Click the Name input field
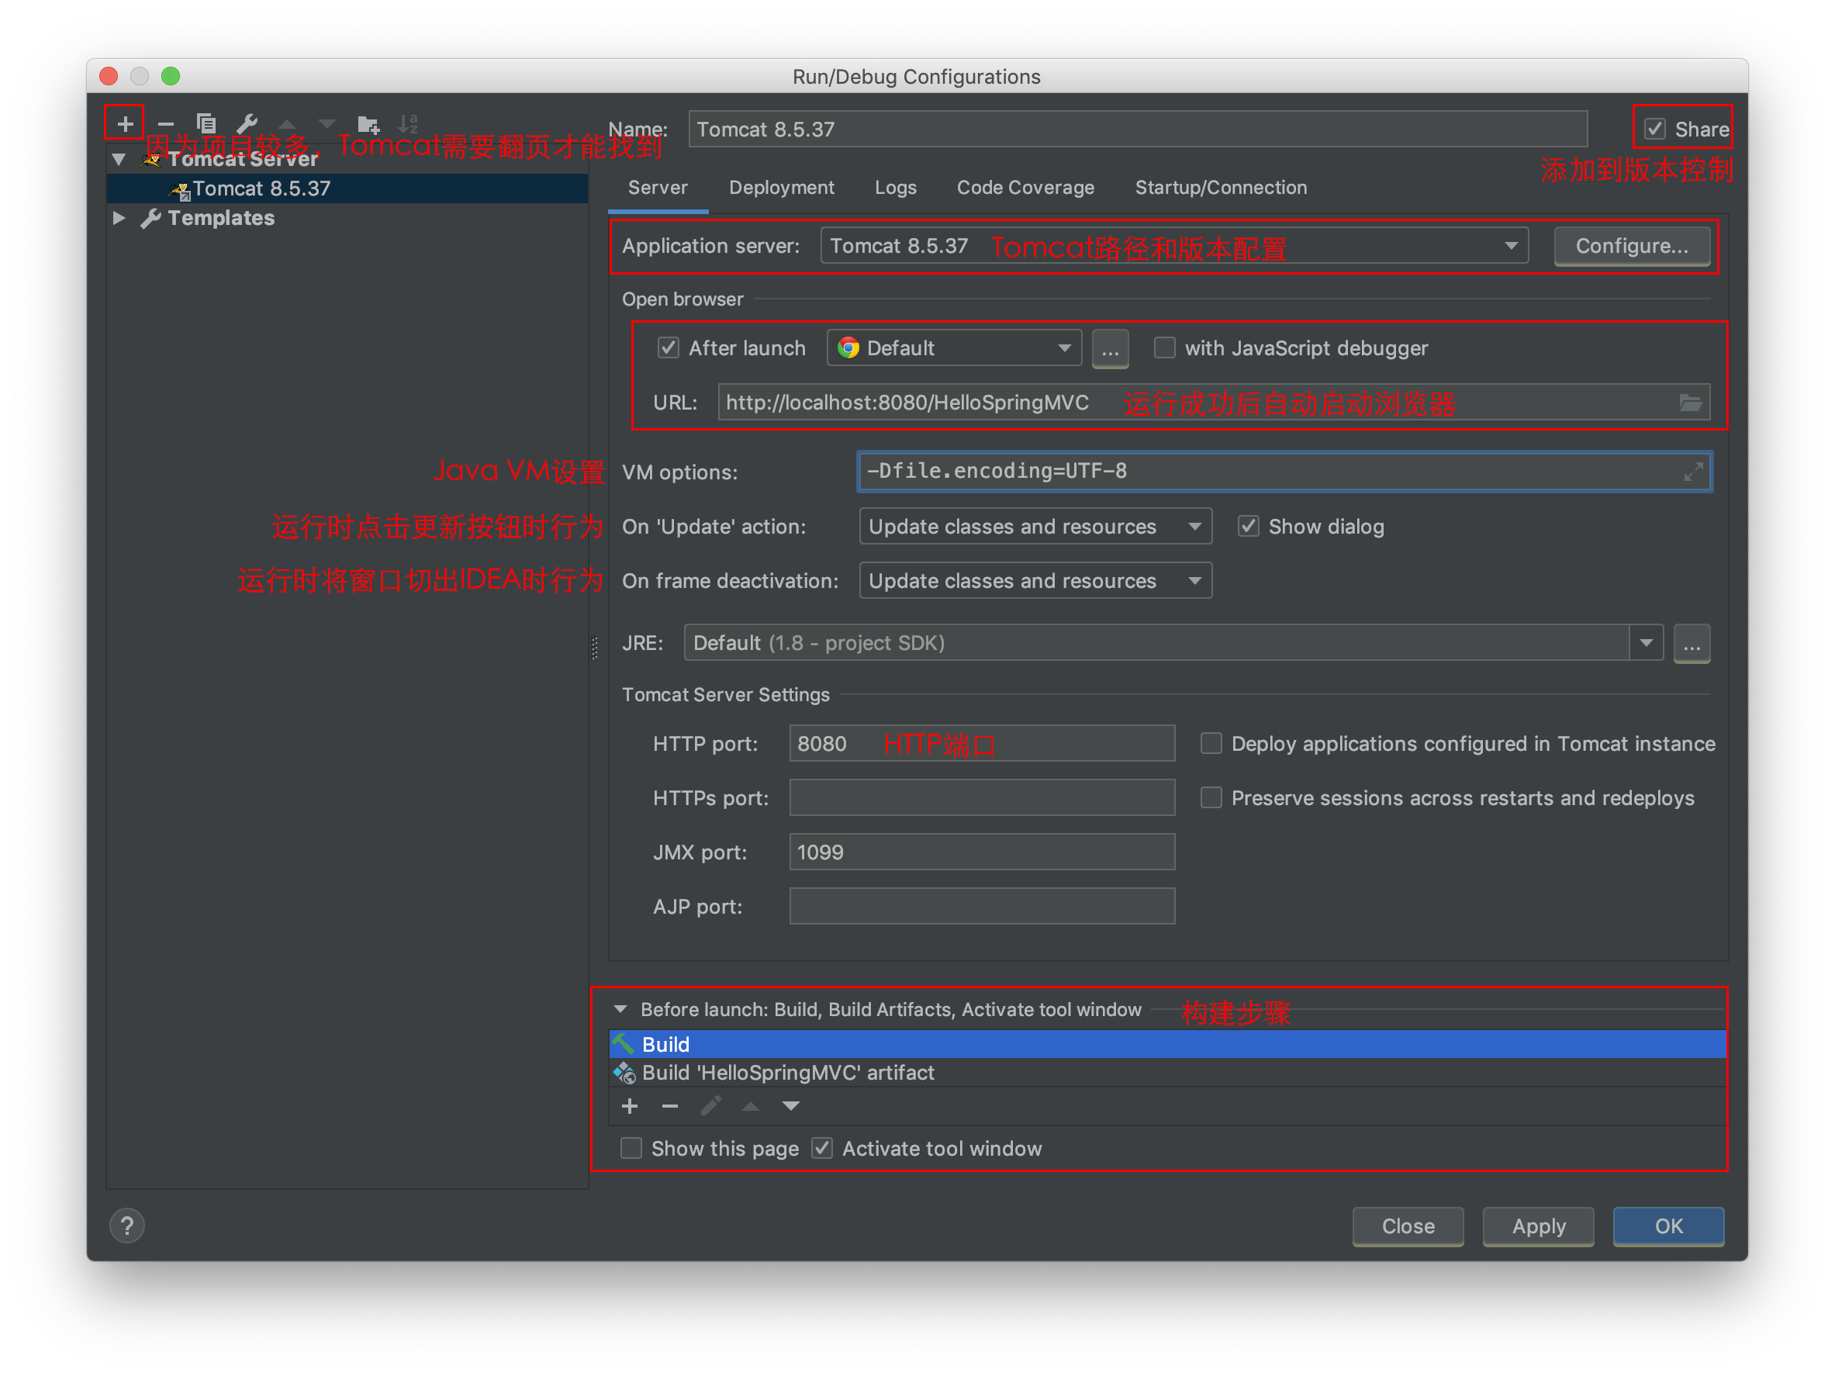The width and height of the screenshot is (1835, 1376). [x=1137, y=130]
